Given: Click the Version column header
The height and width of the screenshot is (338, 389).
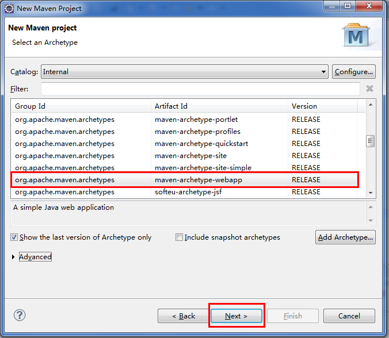Looking at the screenshot, I should (322, 106).
